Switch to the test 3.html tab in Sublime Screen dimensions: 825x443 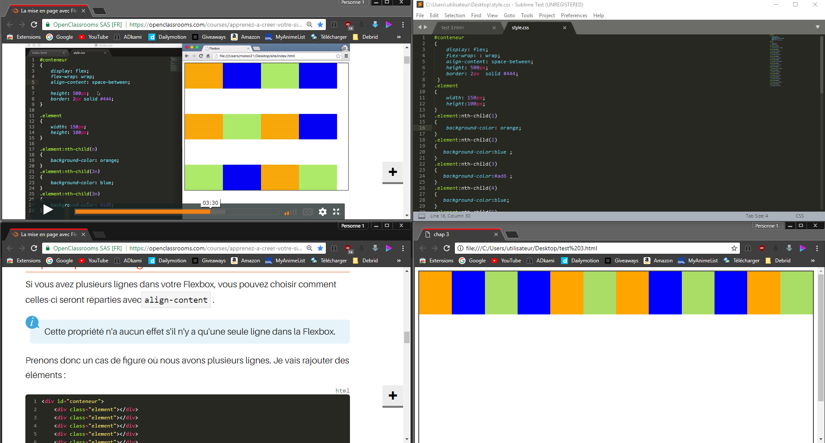[454, 27]
